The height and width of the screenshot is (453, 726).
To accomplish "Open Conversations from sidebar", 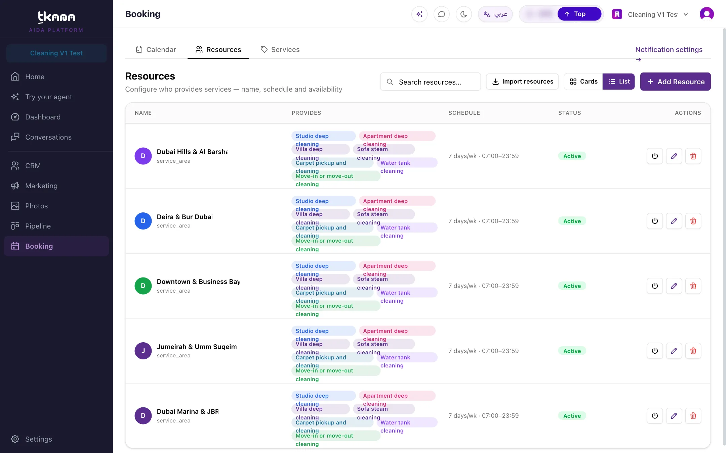I will (56, 137).
